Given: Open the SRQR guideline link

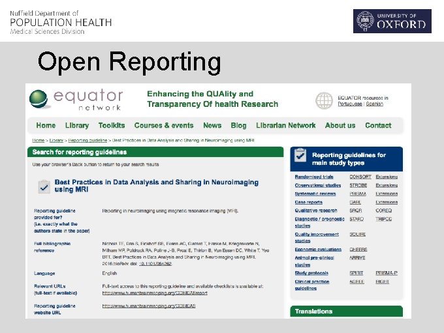Looking at the screenshot, I should click(356, 210).
